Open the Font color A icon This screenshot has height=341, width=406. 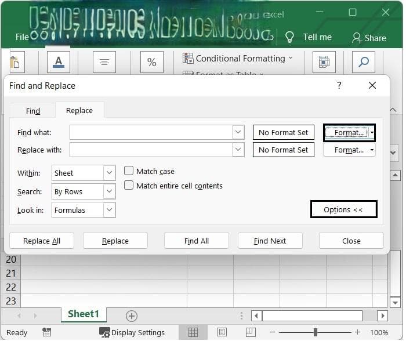pyautogui.click(x=59, y=62)
